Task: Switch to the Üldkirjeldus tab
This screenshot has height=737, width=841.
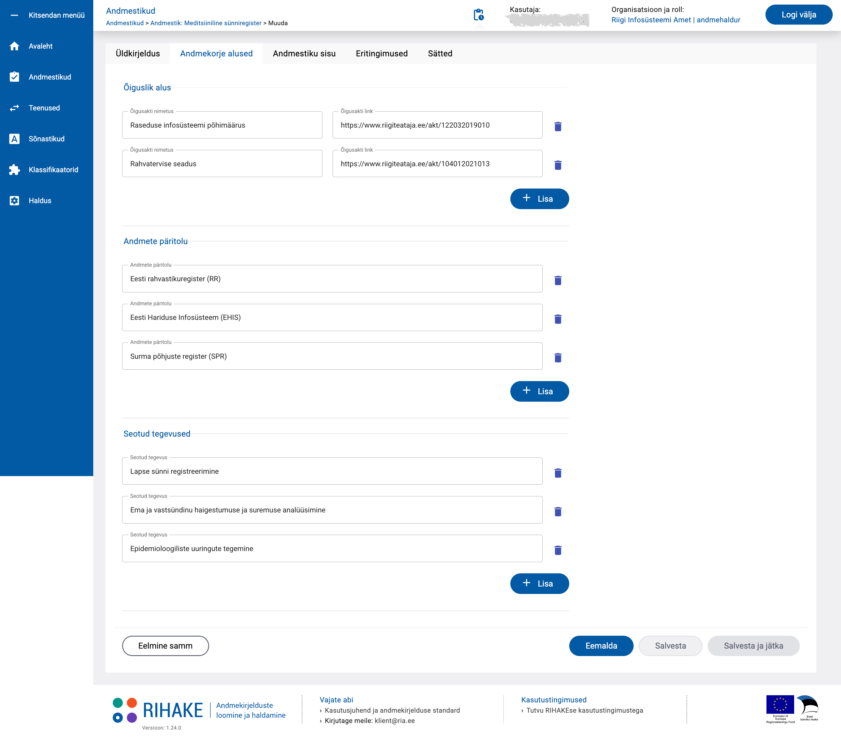Action: [x=138, y=54]
